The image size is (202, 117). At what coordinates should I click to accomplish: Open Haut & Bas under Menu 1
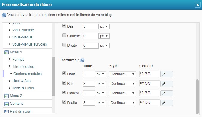click(21, 81)
